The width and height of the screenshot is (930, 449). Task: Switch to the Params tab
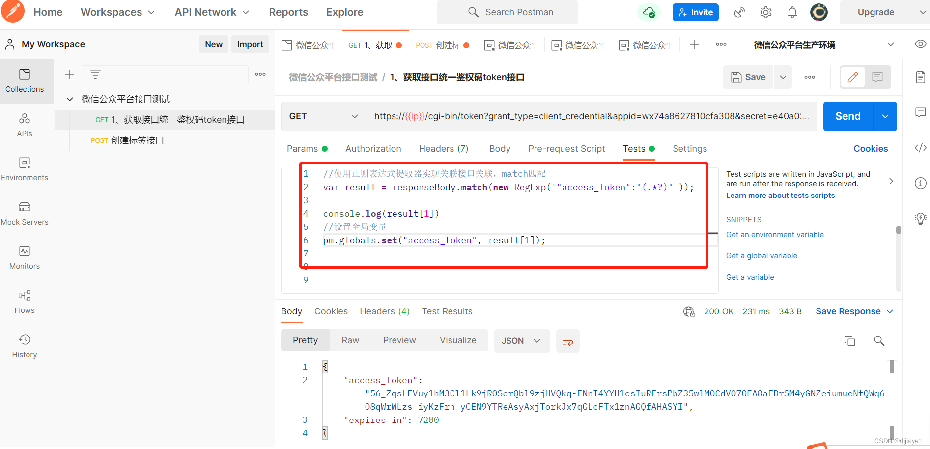(x=307, y=149)
